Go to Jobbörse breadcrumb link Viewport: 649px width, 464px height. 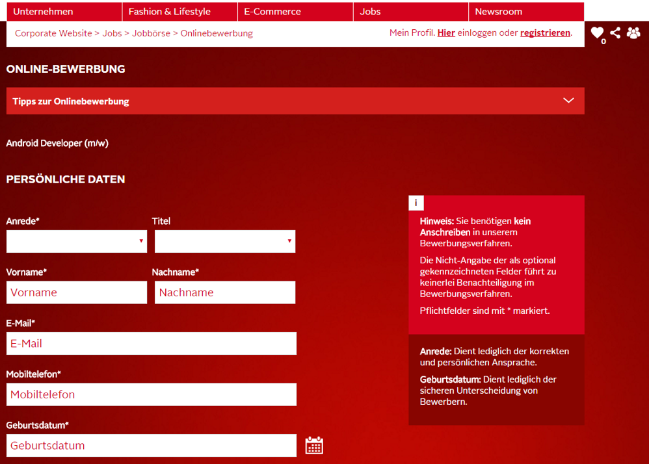tap(151, 33)
